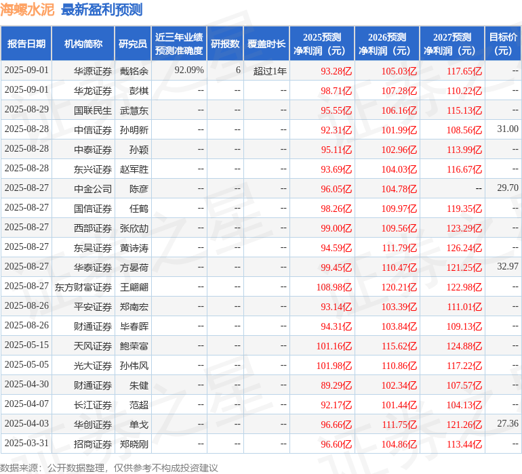Click the 98.71亿 profit value
Viewport: 522px width, 474px height.
point(336,91)
